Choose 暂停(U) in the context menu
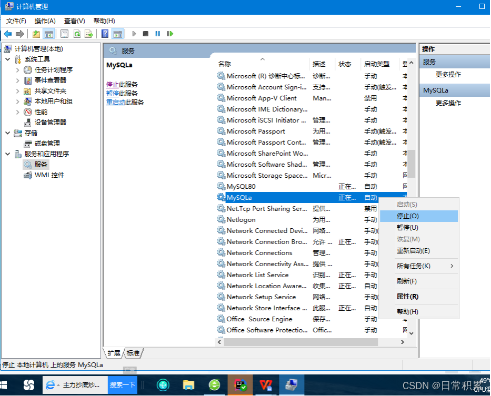491x396 pixels. pos(419,228)
